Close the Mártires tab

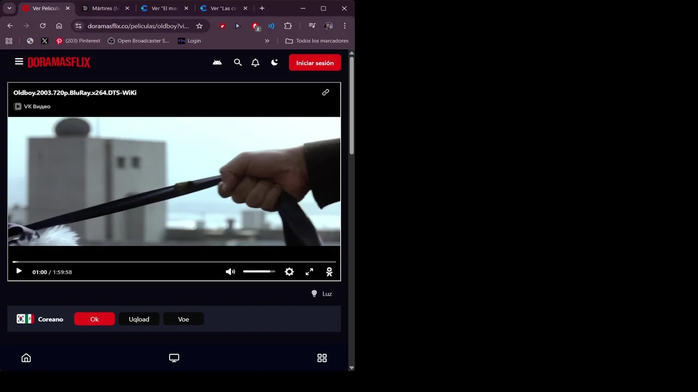click(127, 8)
